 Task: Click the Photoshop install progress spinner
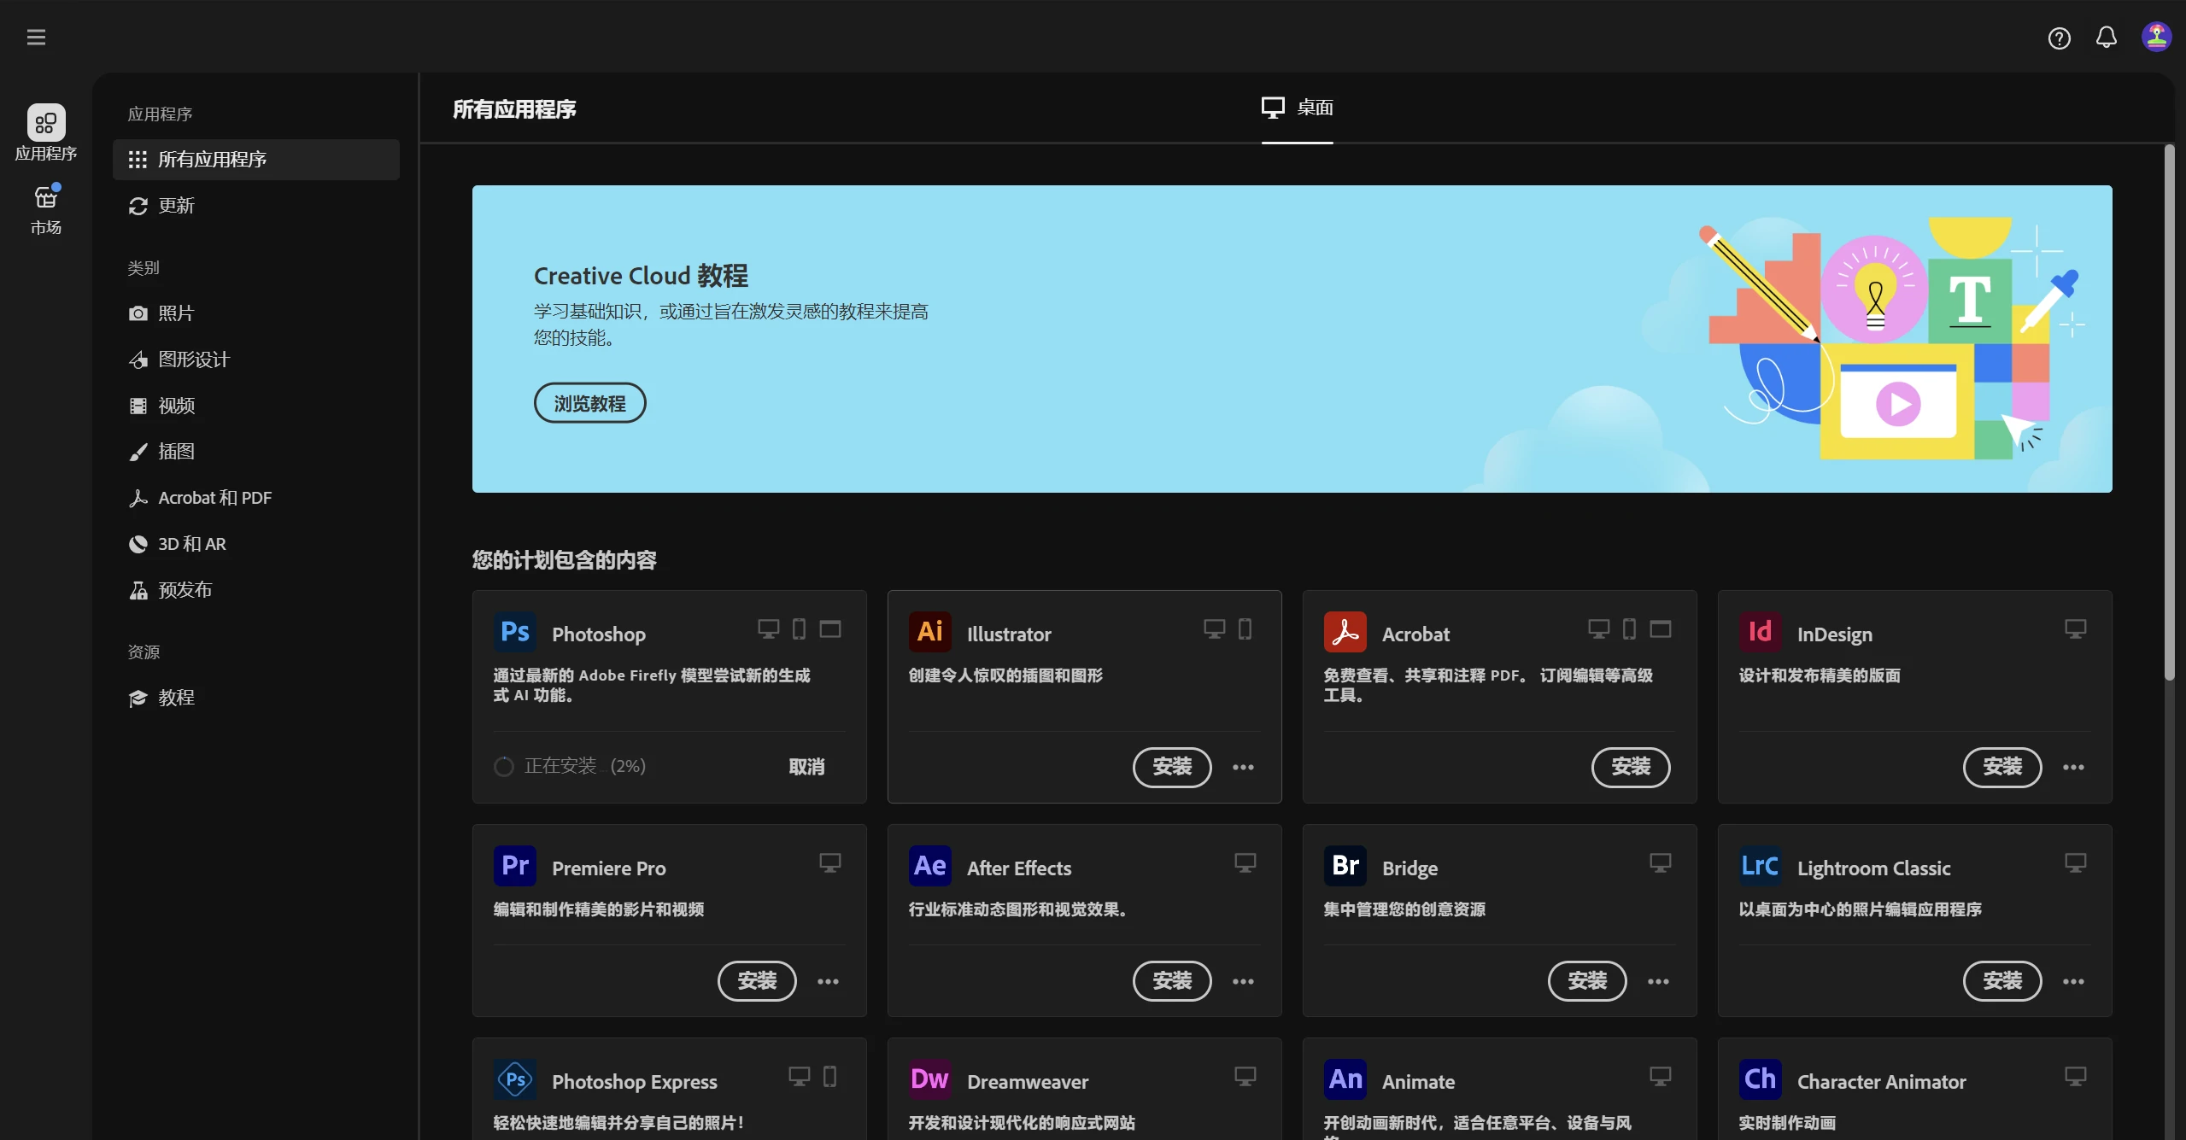(504, 767)
